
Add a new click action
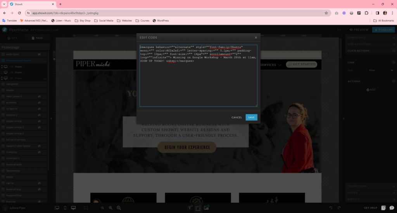(x=371, y=90)
